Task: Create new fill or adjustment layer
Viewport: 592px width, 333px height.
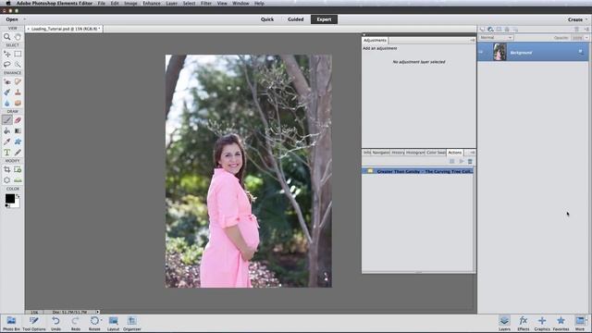Action: pyautogui.click(x=490, y=29)
